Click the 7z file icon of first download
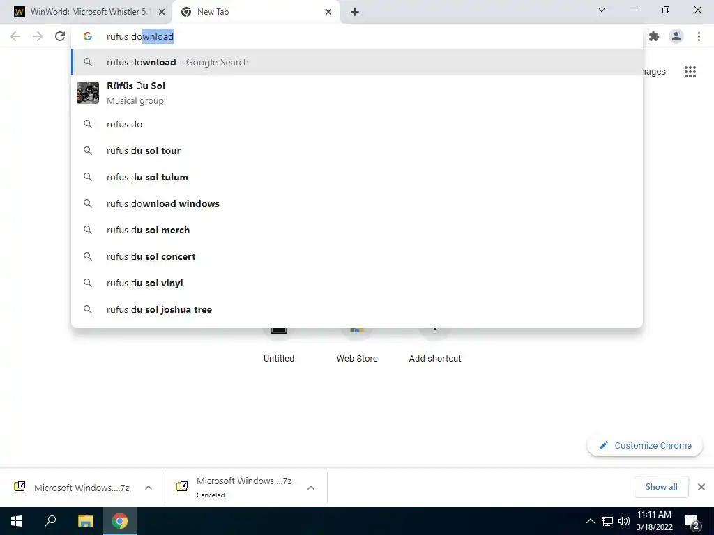 click(x=20, y=486)
